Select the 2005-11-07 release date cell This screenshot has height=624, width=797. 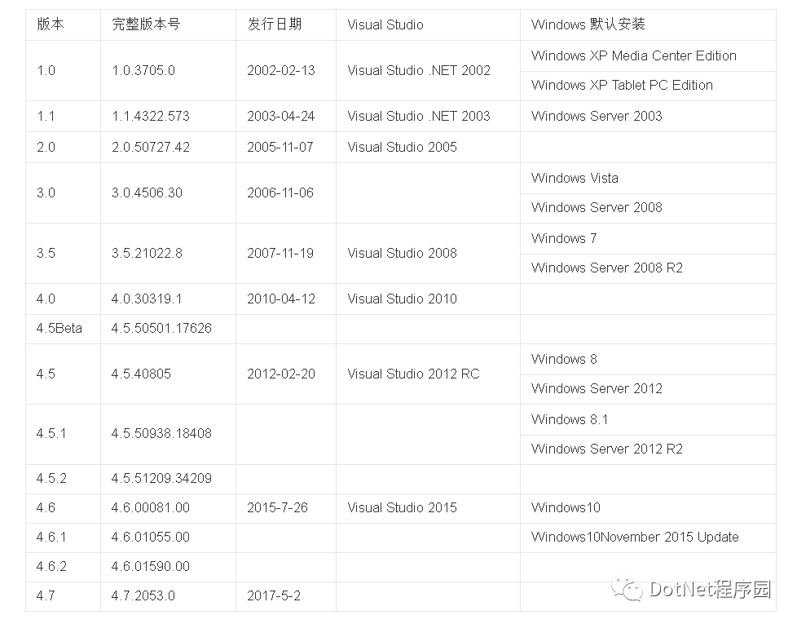click(286, 148)
